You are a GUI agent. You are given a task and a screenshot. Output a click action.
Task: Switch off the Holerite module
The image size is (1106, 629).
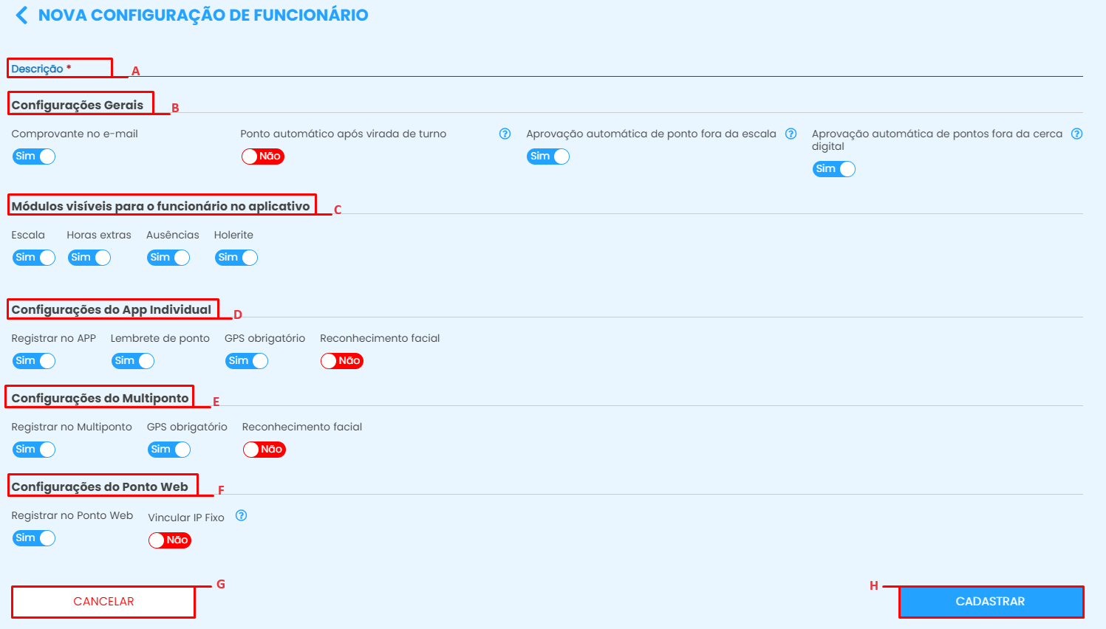pos(236,258)
